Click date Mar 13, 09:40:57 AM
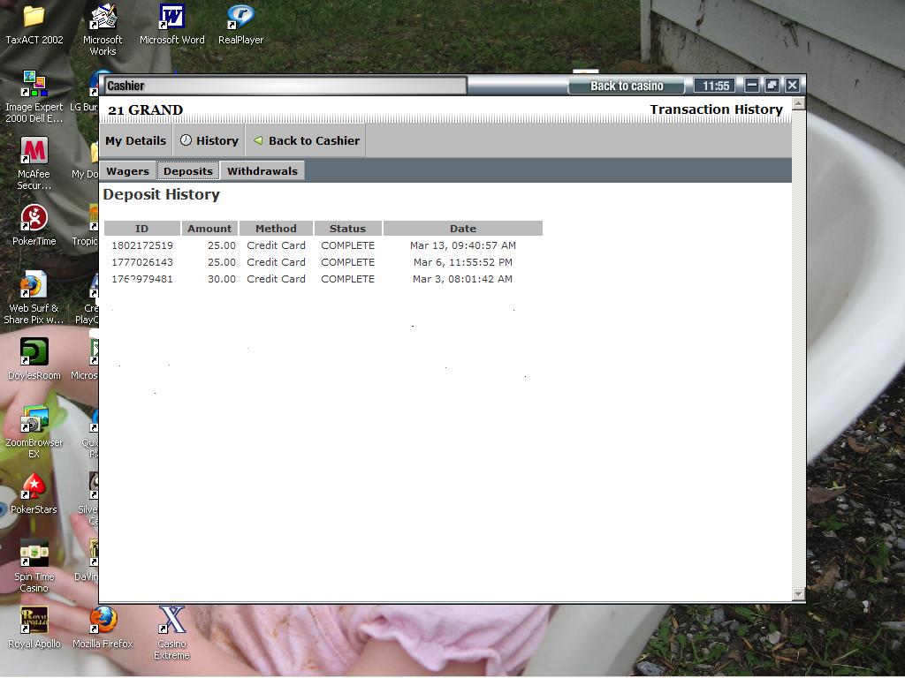Image resolution: width=905 pixels, height=678 pixels. pos(463,245)
